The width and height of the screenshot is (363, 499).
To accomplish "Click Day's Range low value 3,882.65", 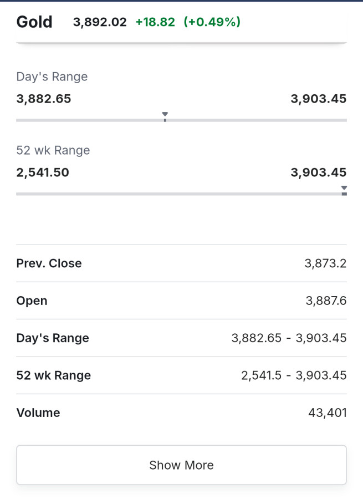I will pos(44,99).
